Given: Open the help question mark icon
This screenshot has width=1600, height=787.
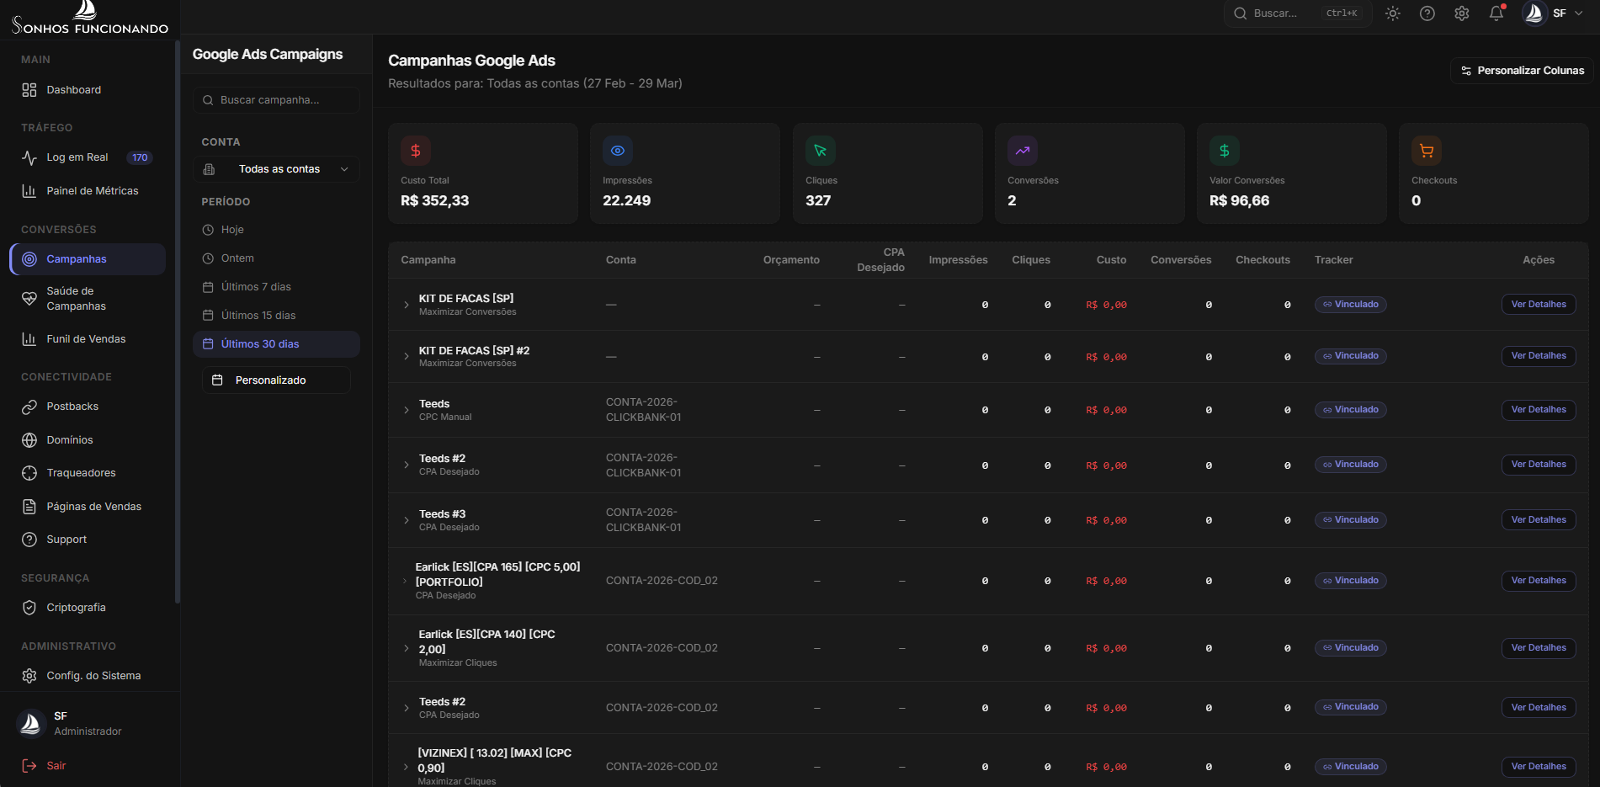Looking at the screenshot, I should pyautogui.click(x=1427, y=13).
